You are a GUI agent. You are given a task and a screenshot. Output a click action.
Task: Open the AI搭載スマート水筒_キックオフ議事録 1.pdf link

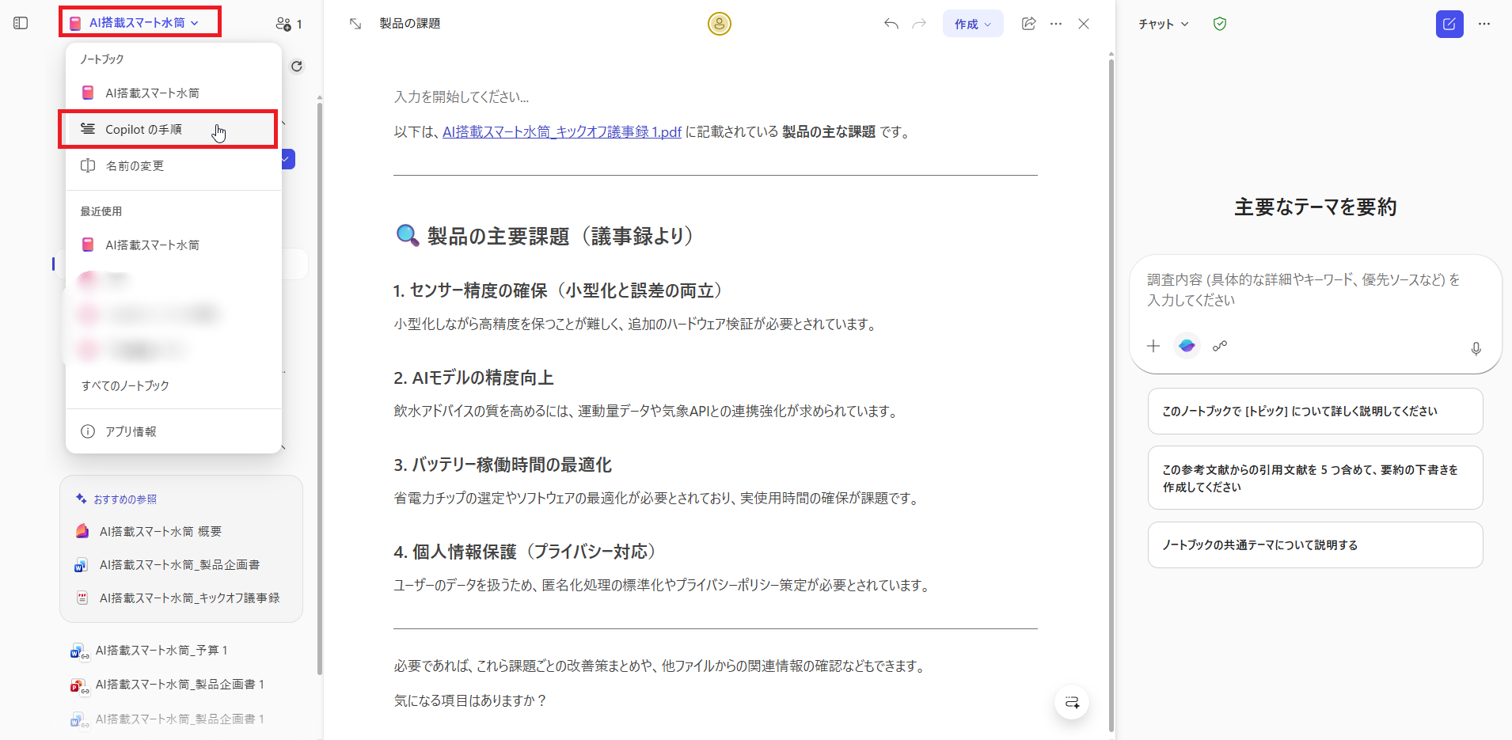(x=561, y=131)
